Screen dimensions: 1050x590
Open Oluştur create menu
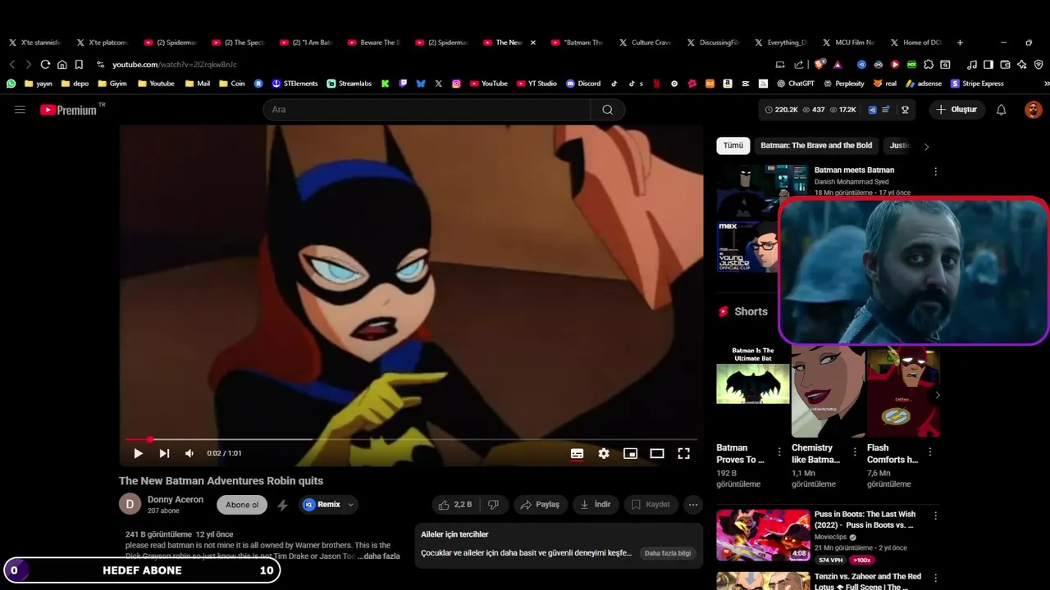tap(957, 110)
